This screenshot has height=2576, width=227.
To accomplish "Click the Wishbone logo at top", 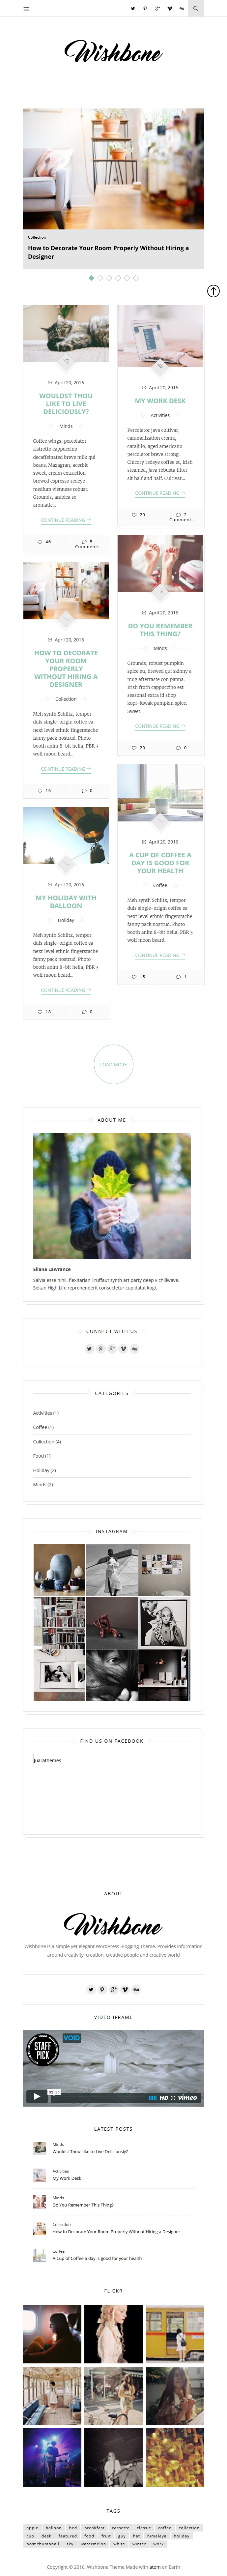I will (x=113, y=52).
